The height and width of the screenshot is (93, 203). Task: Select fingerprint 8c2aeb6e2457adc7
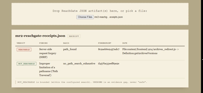tap(109, 49)
